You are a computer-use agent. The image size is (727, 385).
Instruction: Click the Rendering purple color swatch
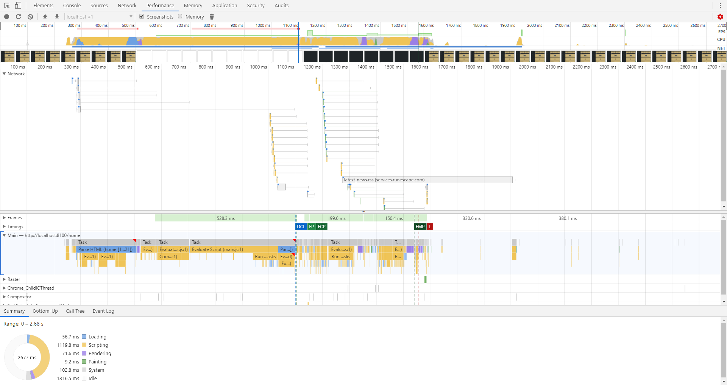pos(84,353)
